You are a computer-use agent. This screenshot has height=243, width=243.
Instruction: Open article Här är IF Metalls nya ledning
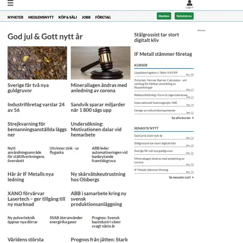click(30, 177)
